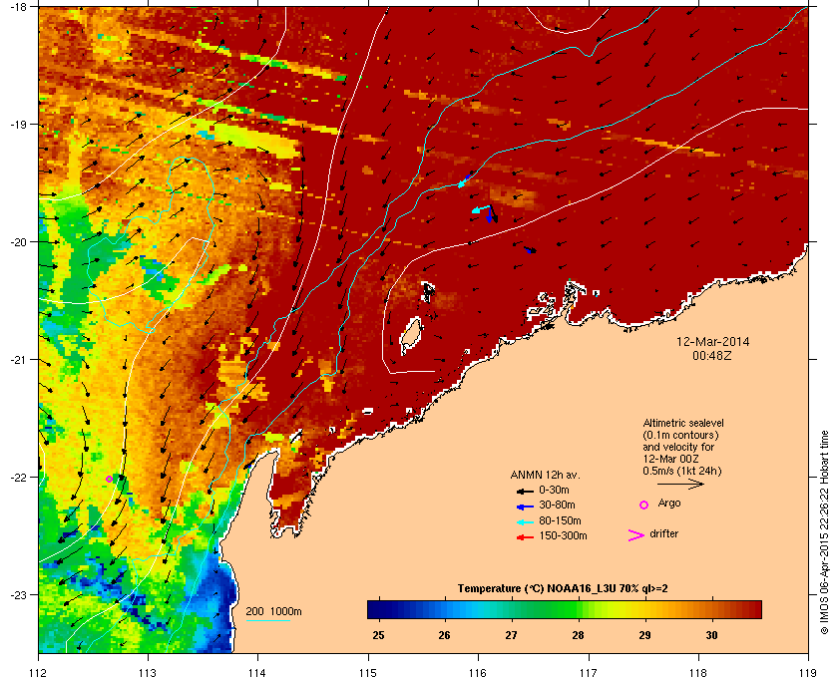Click the latitude axis label '-23'
Screen dimensions: 838x678
(x=17, y=594)
